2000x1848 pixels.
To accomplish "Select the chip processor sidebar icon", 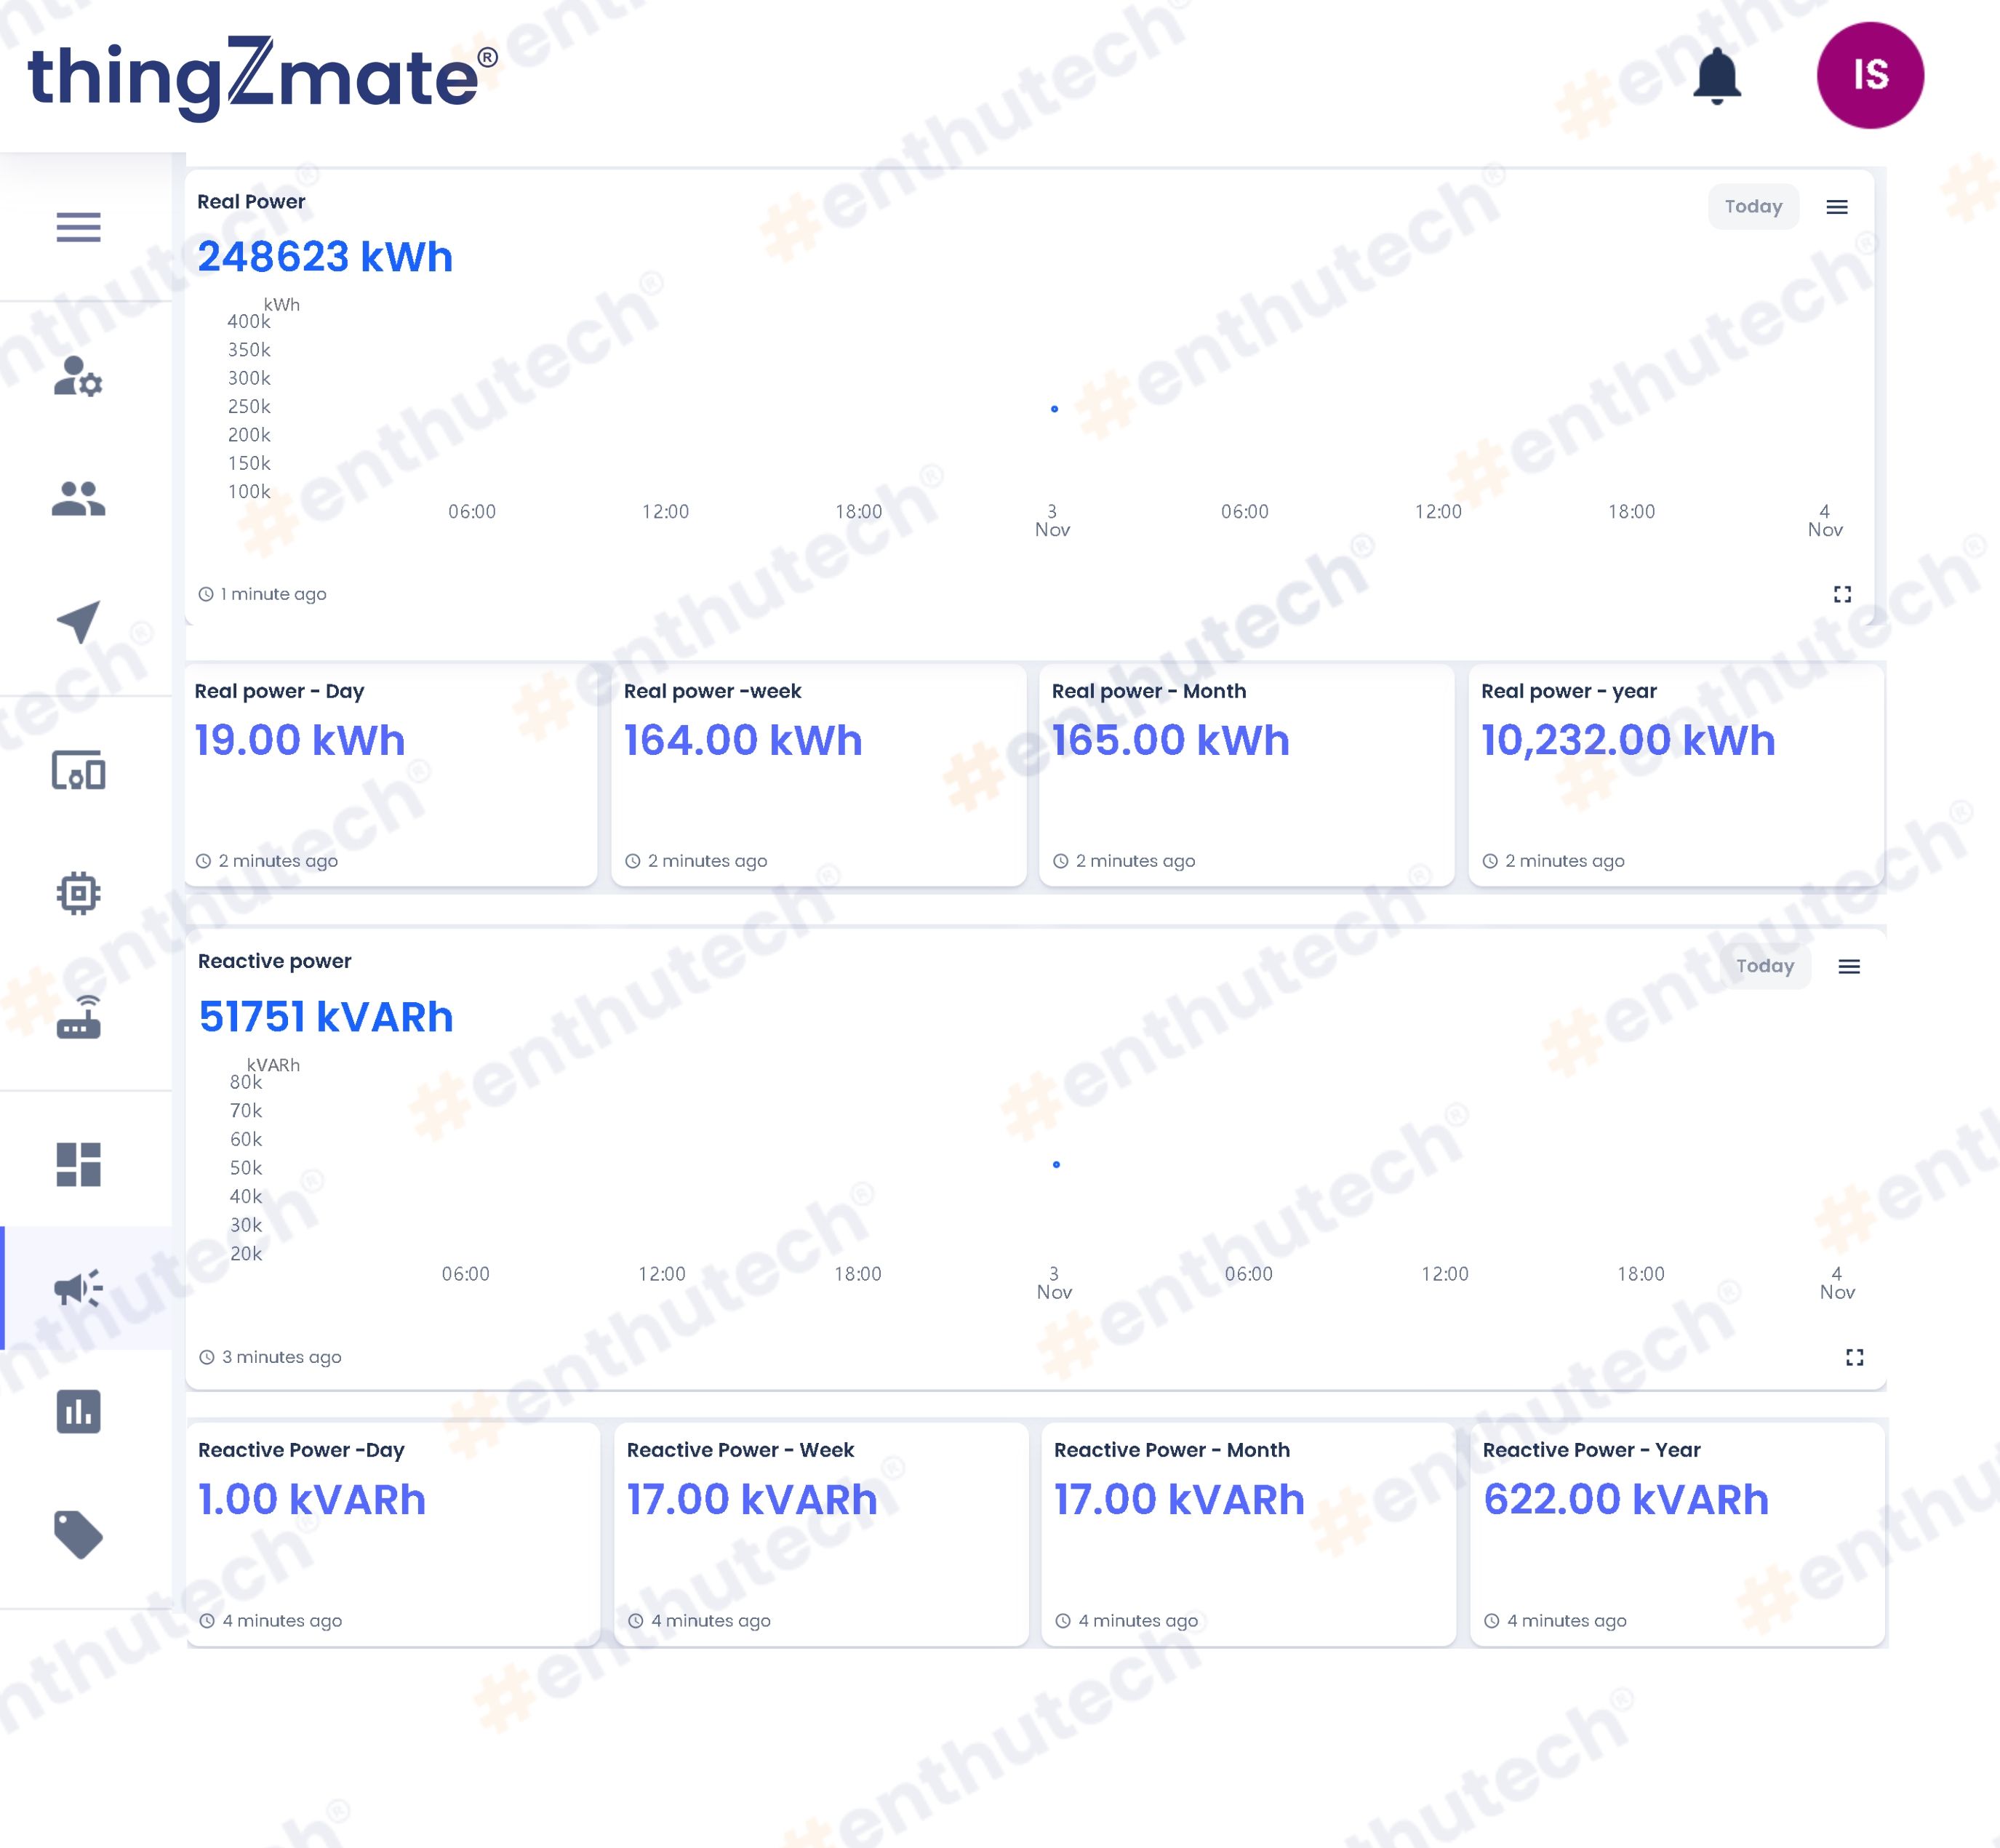I will pos(78,893).
